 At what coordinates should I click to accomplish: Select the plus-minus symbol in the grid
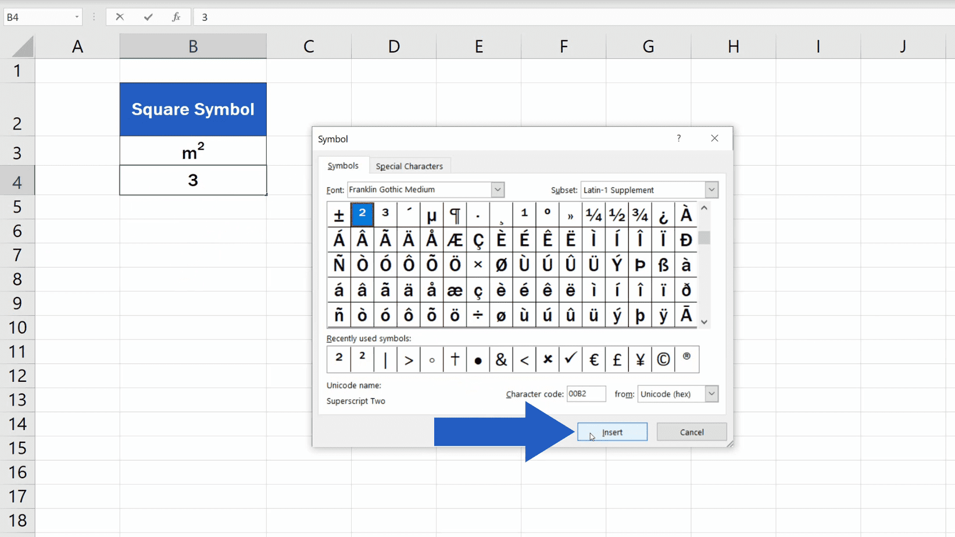click(x=338, y=214)
